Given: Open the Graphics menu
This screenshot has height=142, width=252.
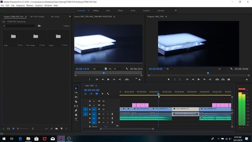Looking at the screenshot, I should 39,6.
